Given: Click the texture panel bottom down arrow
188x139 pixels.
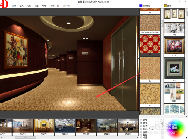Looking at the screenshot, I should pos(162,113).
